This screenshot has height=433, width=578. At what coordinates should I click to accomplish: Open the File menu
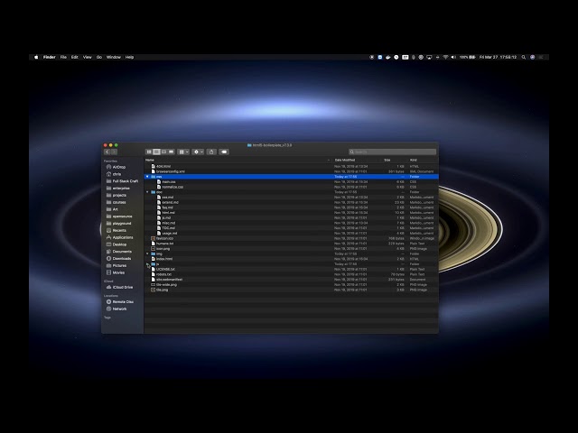[x=63, y=57]
